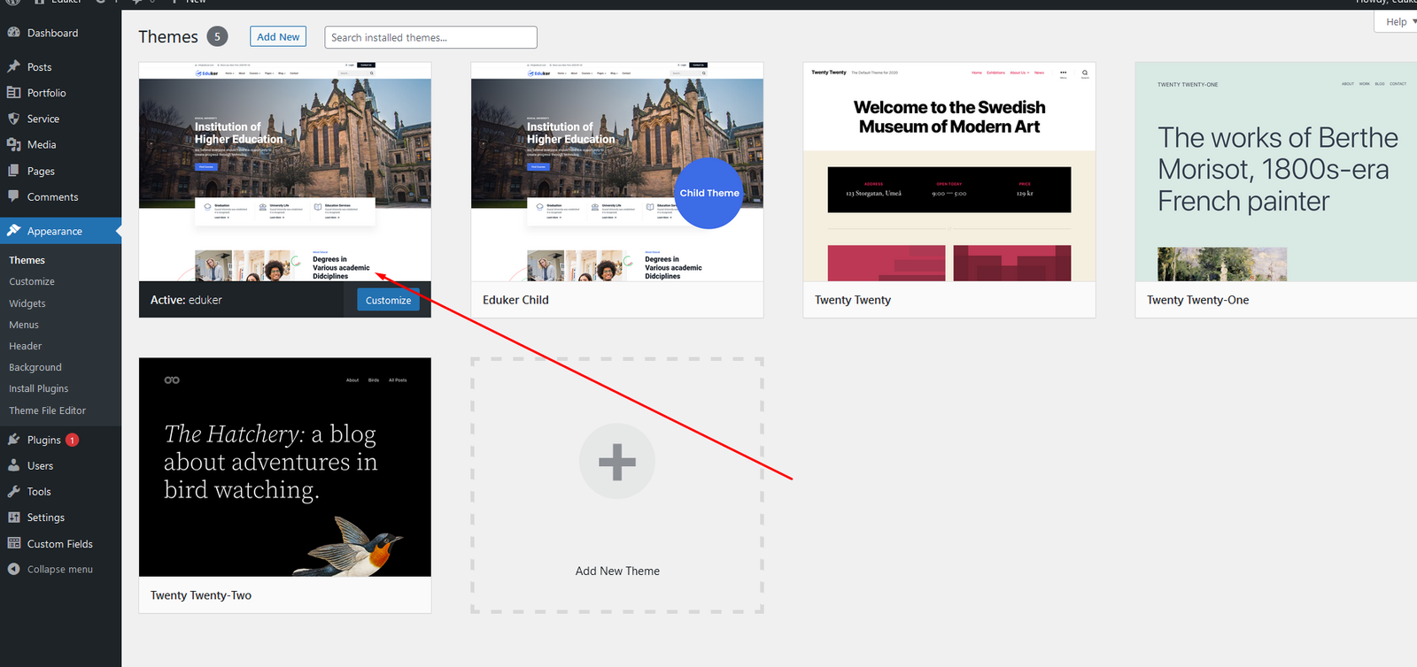Click the blue Customize button for eduker
Image resolution: width=1417 pixels, height=667 pixels.
(388, 300)
